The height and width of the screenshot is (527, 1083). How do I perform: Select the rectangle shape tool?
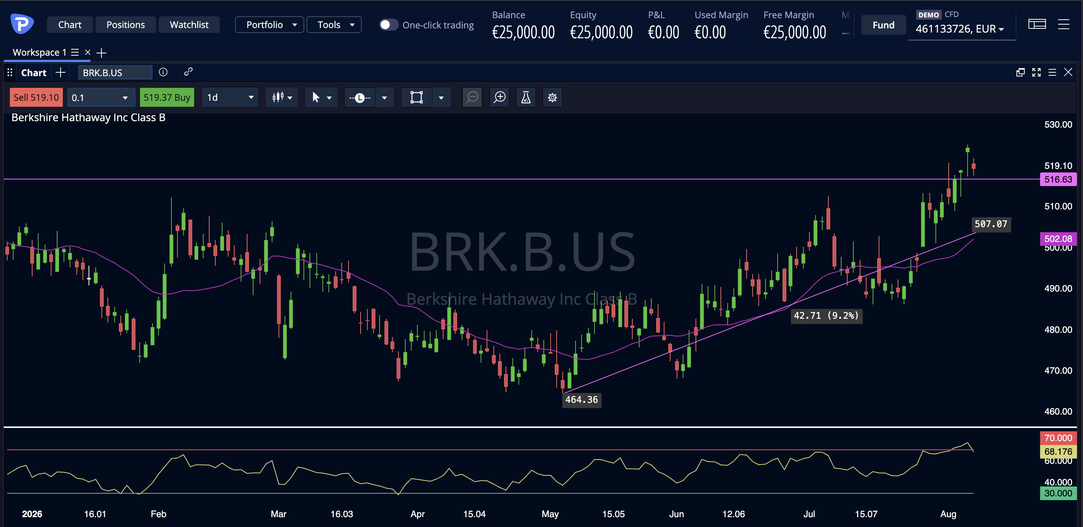416,98
